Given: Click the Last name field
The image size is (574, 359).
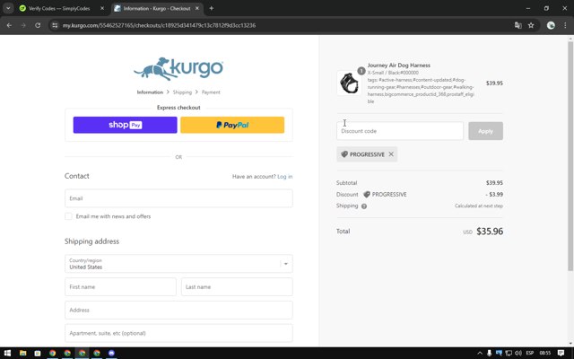Looking at the screenshot, I should click(x=237, y=287).
